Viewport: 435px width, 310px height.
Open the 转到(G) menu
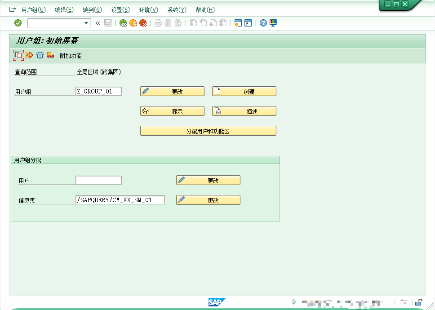93,10
